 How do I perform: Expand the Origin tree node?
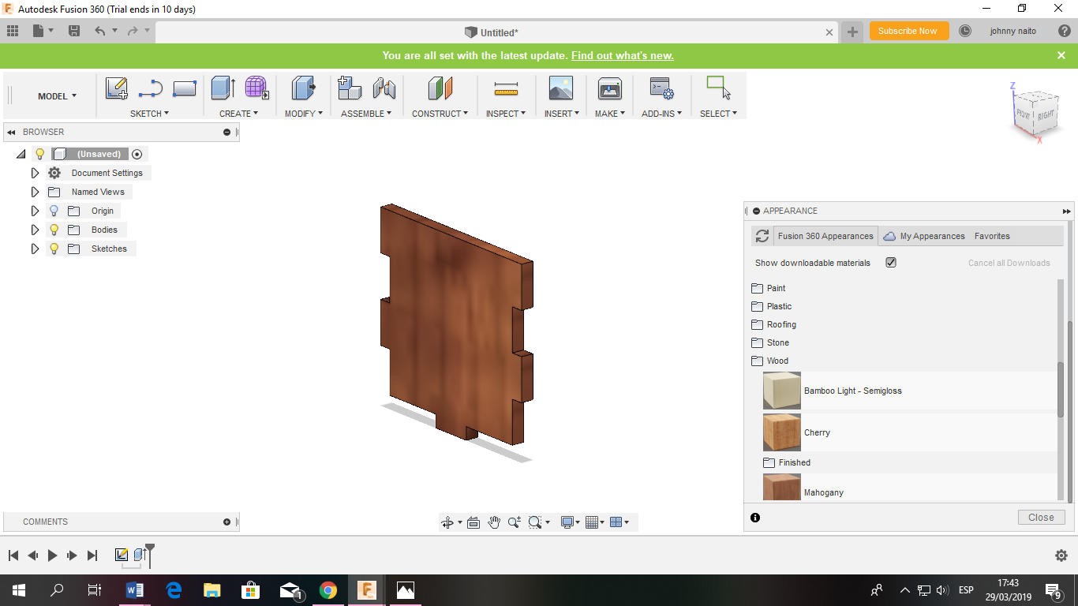(x=35, y=211)
